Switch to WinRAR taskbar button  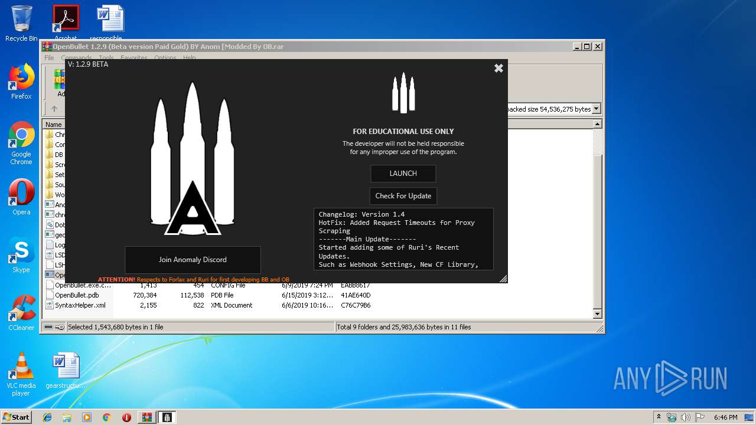click(147, 417)
